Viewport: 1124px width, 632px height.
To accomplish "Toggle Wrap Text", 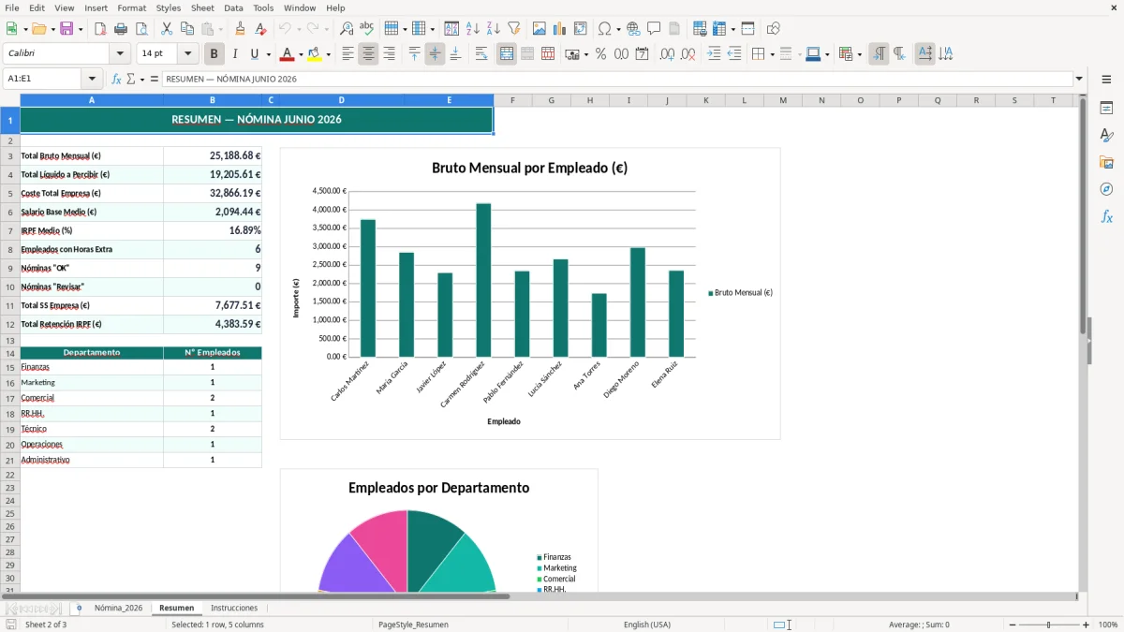I will (481, 54).
